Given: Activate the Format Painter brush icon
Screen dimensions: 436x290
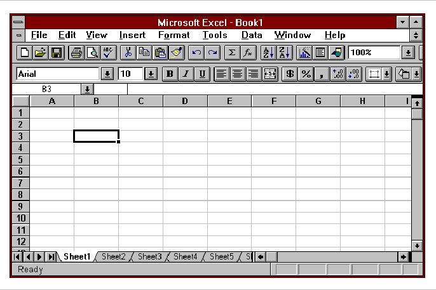Looking at the screenshot, I should coord(177,53).
